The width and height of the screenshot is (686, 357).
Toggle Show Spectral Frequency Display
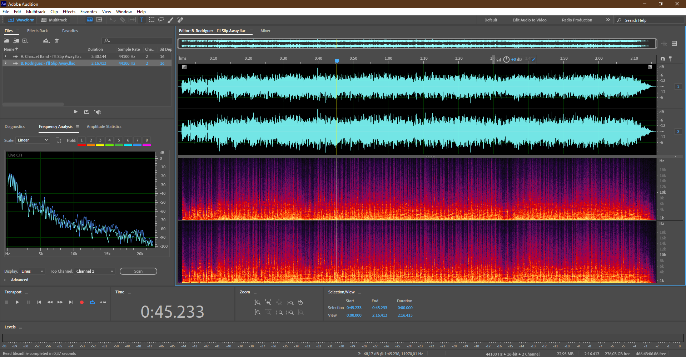click(90, 20)
